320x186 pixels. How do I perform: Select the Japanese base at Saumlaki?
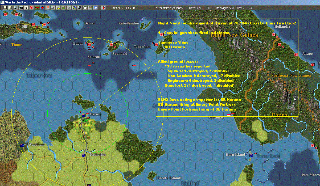112,45
